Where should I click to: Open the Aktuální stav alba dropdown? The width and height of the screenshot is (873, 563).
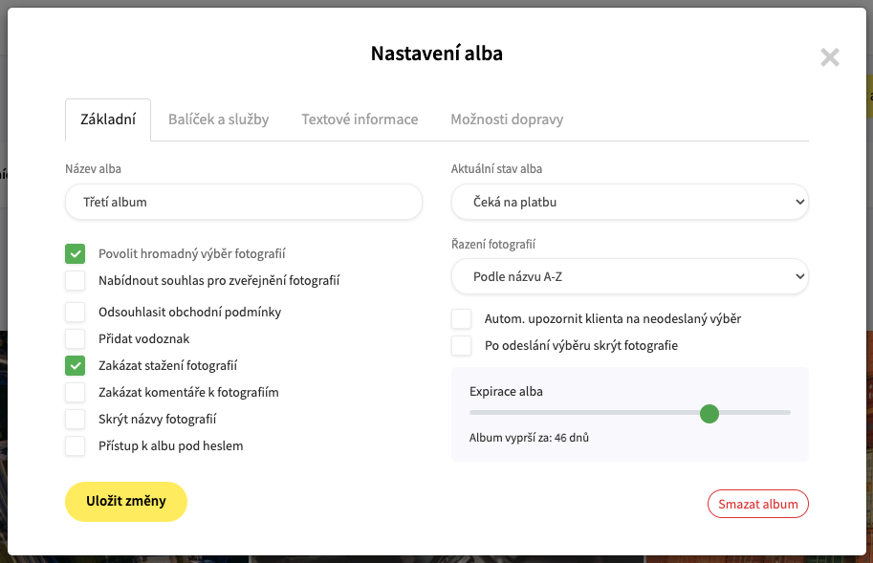(x=630, y=202)
